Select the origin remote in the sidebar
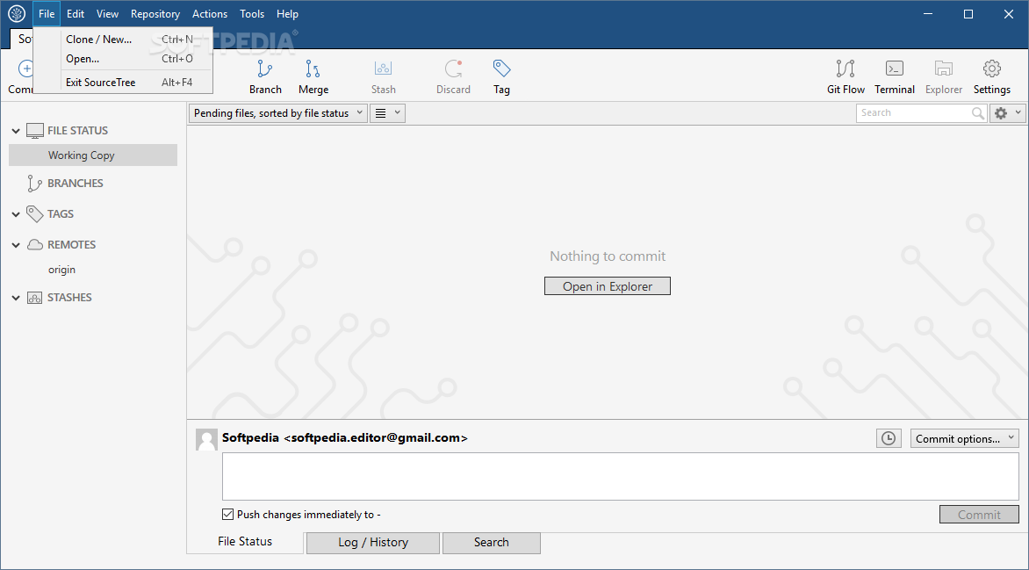The image size is (1029, 570). click(x=61, y=270)
